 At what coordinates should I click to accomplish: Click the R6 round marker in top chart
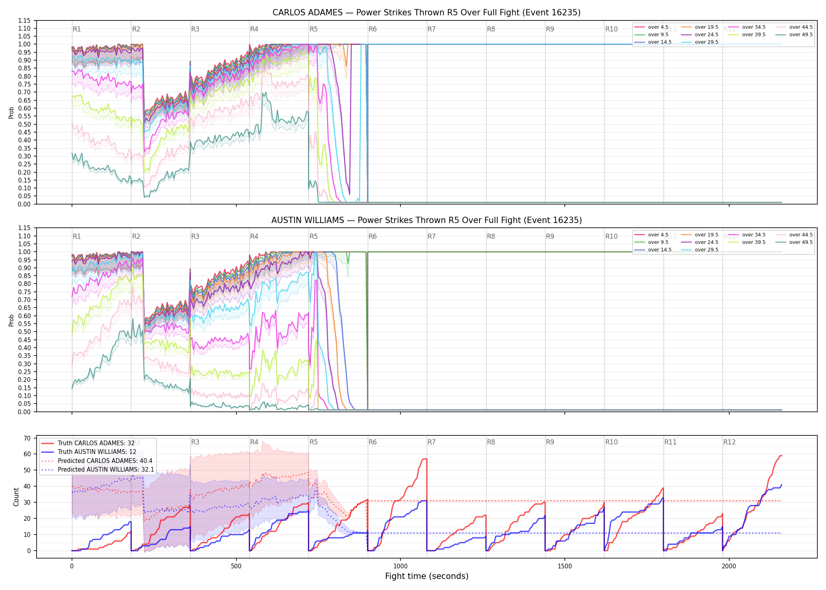coord(372,29)
